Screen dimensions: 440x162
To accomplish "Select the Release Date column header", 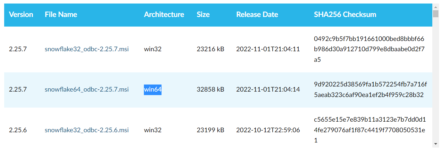I will [x=257, y=14].
